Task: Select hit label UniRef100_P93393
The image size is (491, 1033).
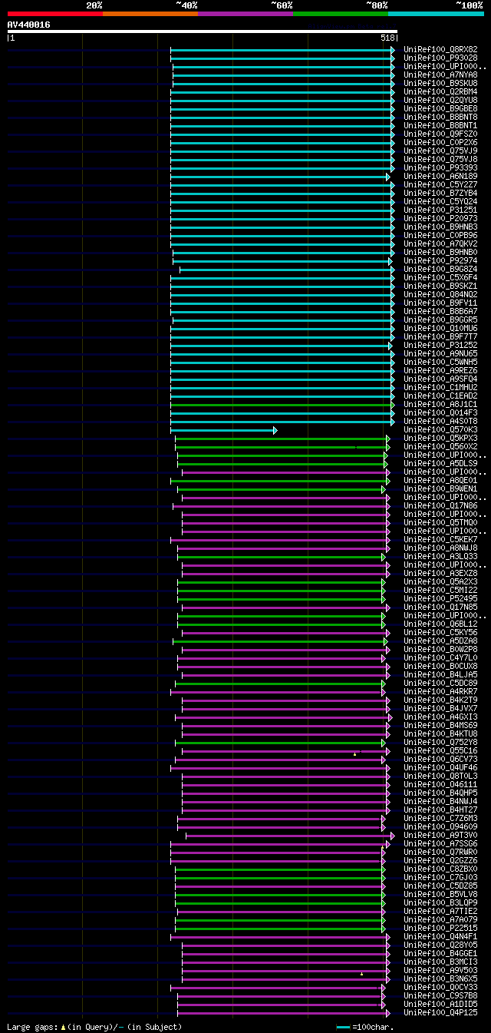Action: coord(440,167)
